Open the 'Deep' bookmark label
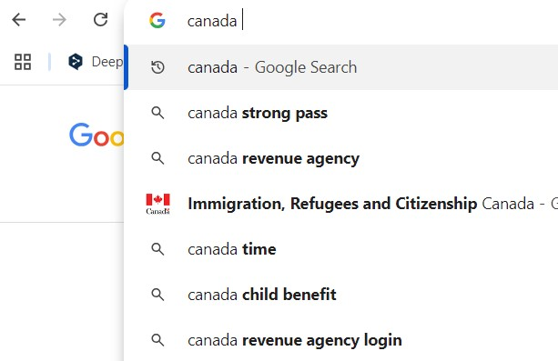558x361 pixels. click(107, 62)
